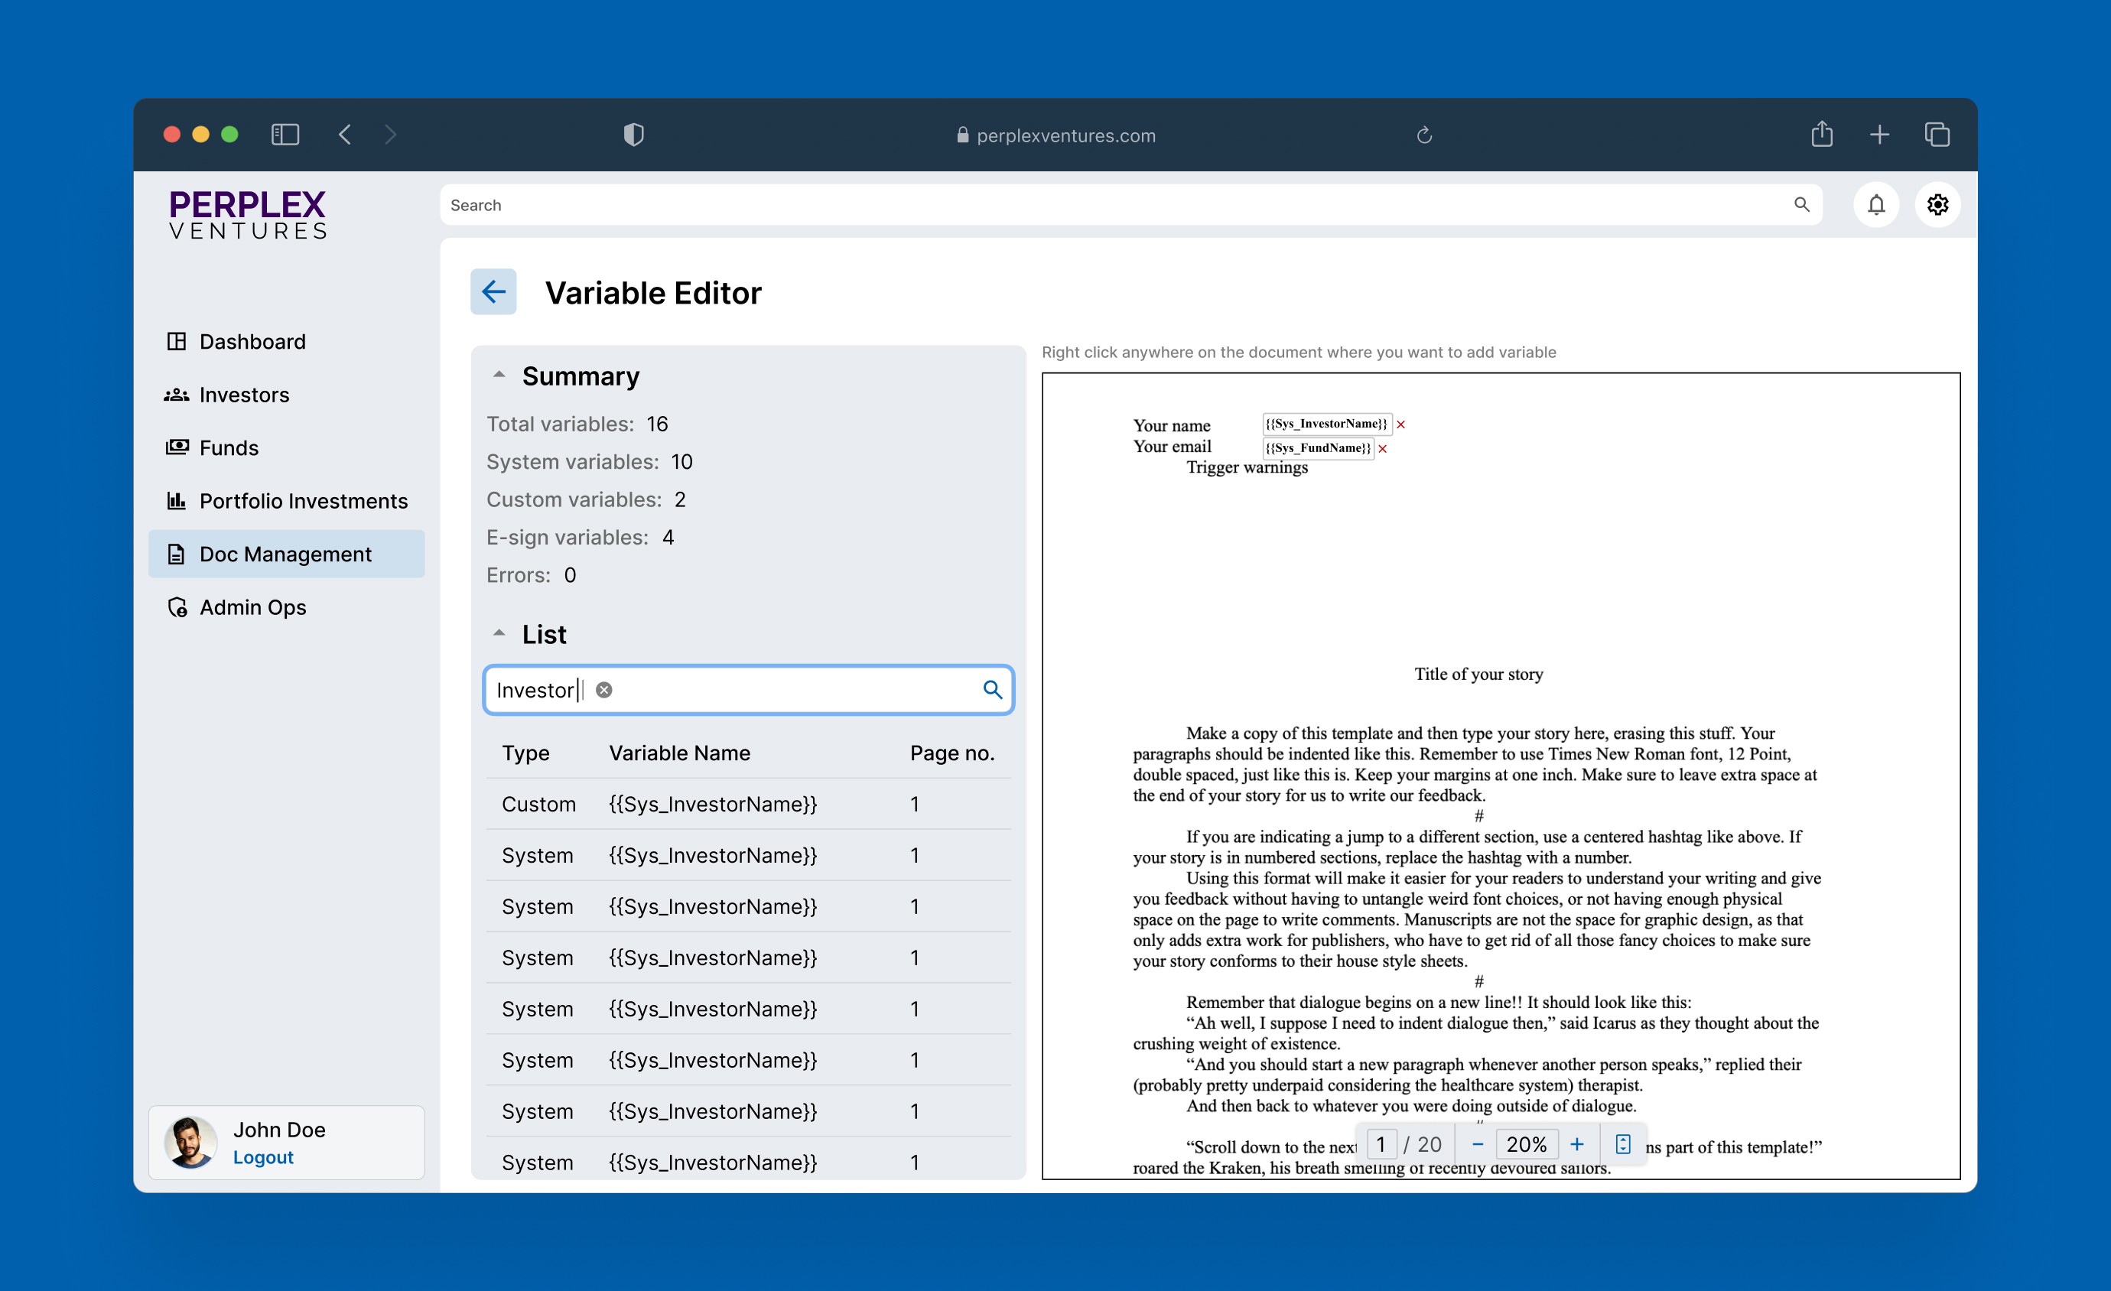This screenshot has width=2111, height=1291.
Task: Zoom in the document with plus
Action: pos(1576,1144)
